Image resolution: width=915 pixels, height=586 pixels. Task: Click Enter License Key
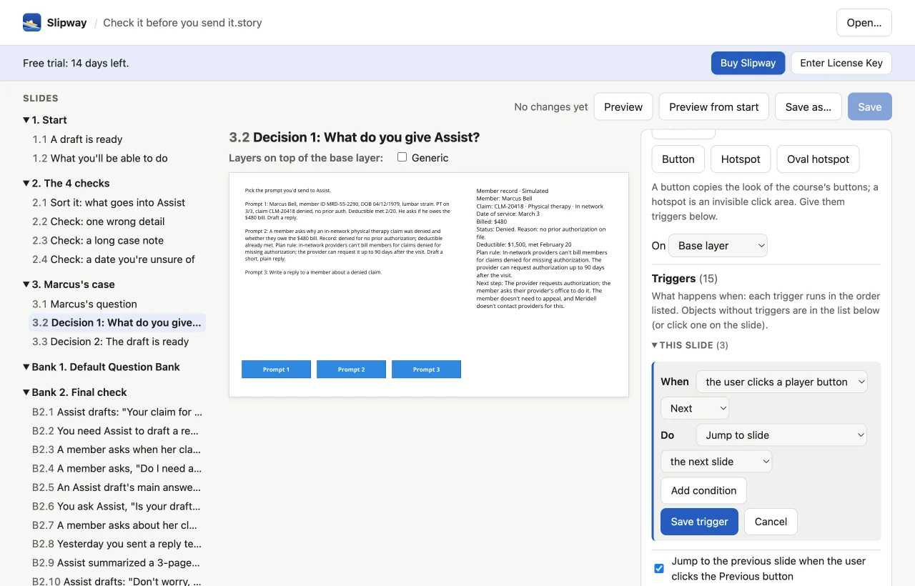(x=841, y=63)
